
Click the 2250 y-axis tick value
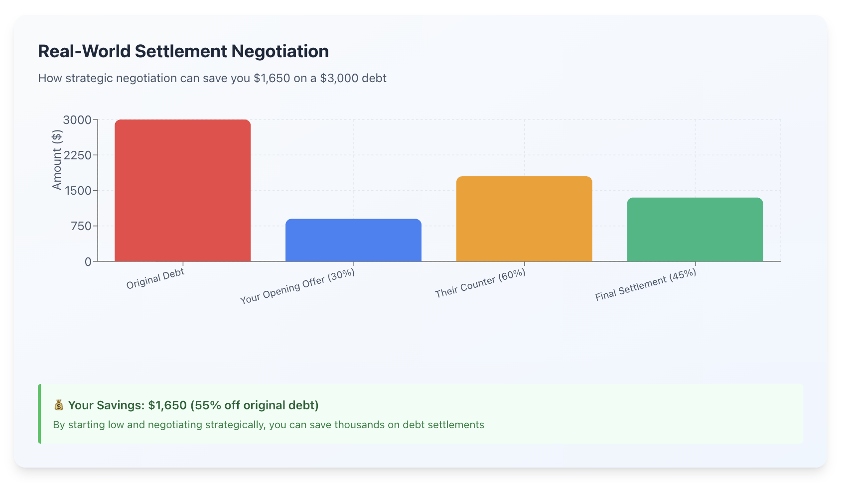click(77, 155)
